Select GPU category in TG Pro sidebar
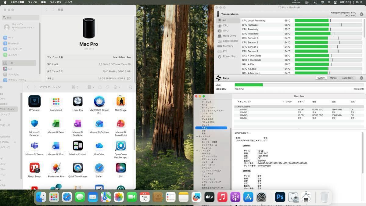Image resolution: width=366 pixels, height=206 pixels. (225, 31)
